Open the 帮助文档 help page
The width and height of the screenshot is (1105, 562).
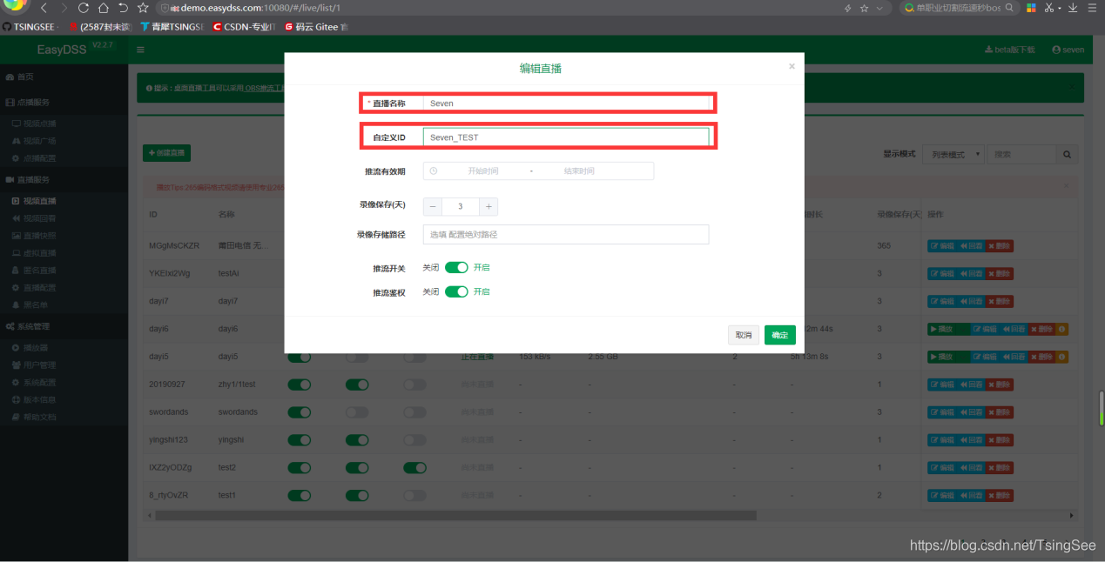click(40, 416)
